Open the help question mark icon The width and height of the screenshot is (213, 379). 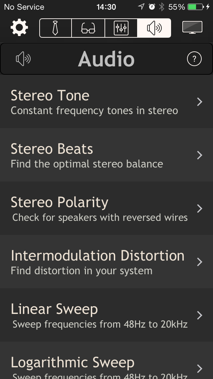pyautogui.click(x=194, y=59)
